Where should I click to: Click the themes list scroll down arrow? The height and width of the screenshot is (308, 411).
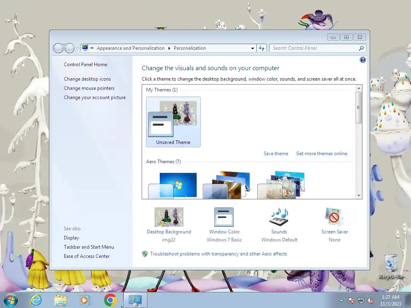[359, 195]
